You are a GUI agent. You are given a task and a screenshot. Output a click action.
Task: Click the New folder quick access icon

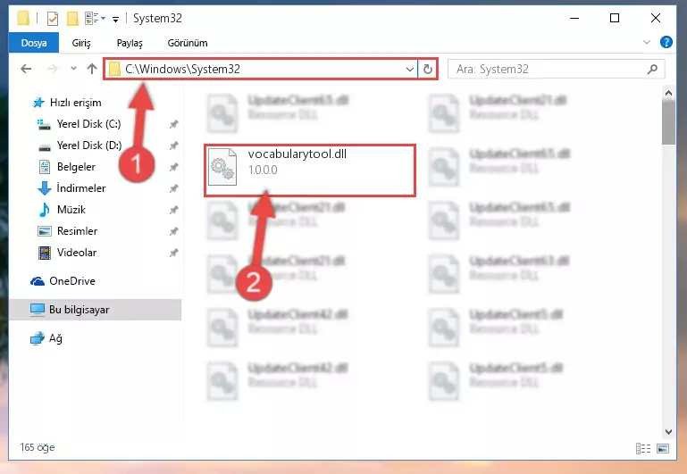click(72, 19)
